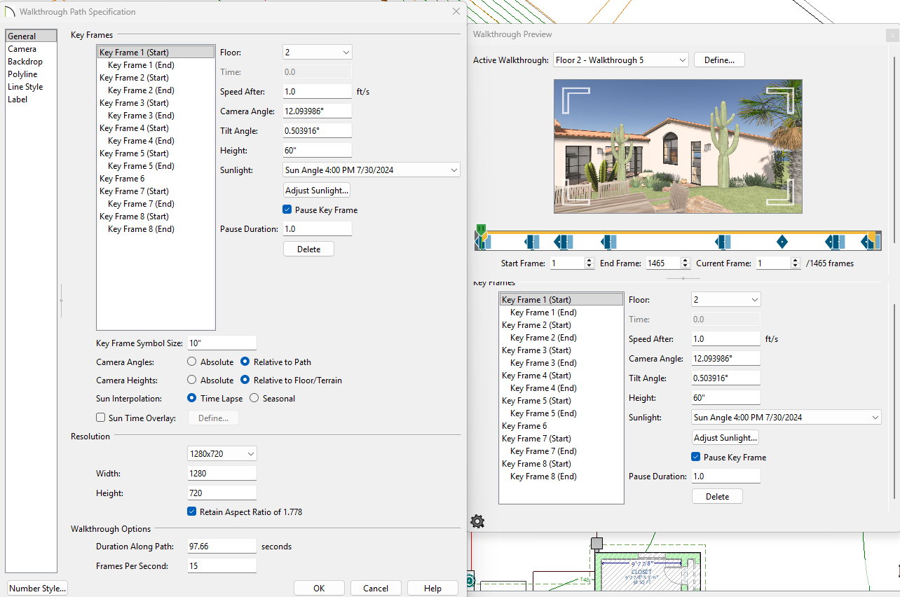900x597 pixels.
Task: Open the Backdrop panel in the sidebar
Action: [x=25, y=62]
